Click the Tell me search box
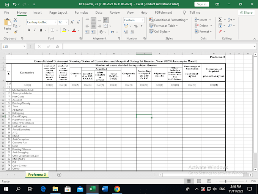Image resolution: width=258 pixels, height=194 pixels. tap(192, 13)
